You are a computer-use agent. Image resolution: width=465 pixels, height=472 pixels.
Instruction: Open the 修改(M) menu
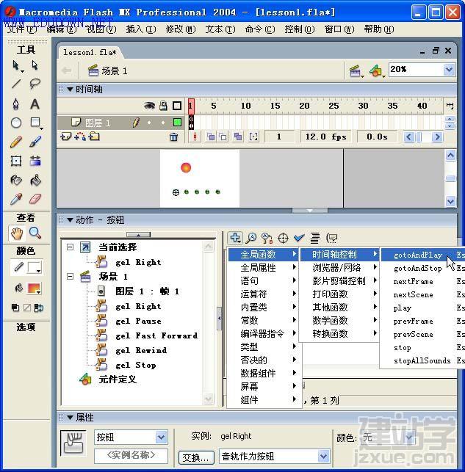[x=181, y=29]
